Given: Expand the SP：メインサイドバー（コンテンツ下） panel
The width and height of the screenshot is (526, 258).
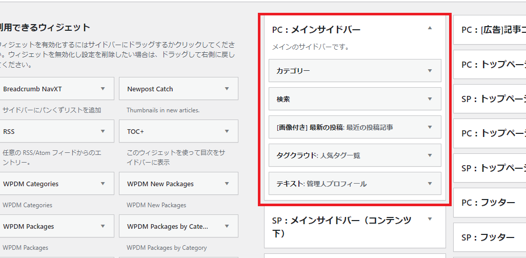Looking at the screenshot, I should [430, 220].
